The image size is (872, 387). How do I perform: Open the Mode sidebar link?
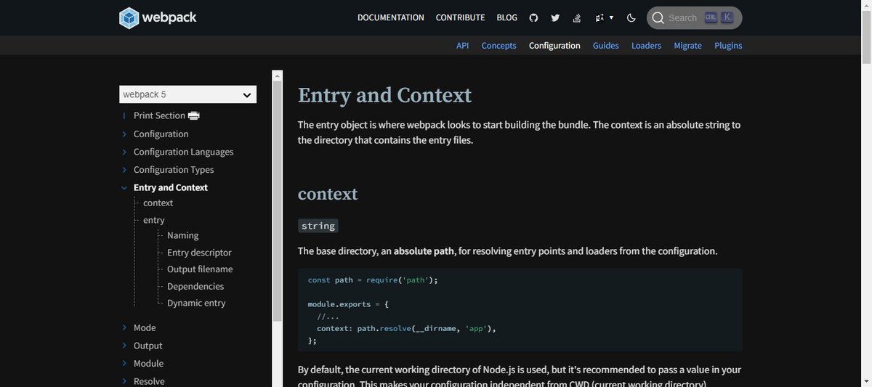click(x=145, y=327)
